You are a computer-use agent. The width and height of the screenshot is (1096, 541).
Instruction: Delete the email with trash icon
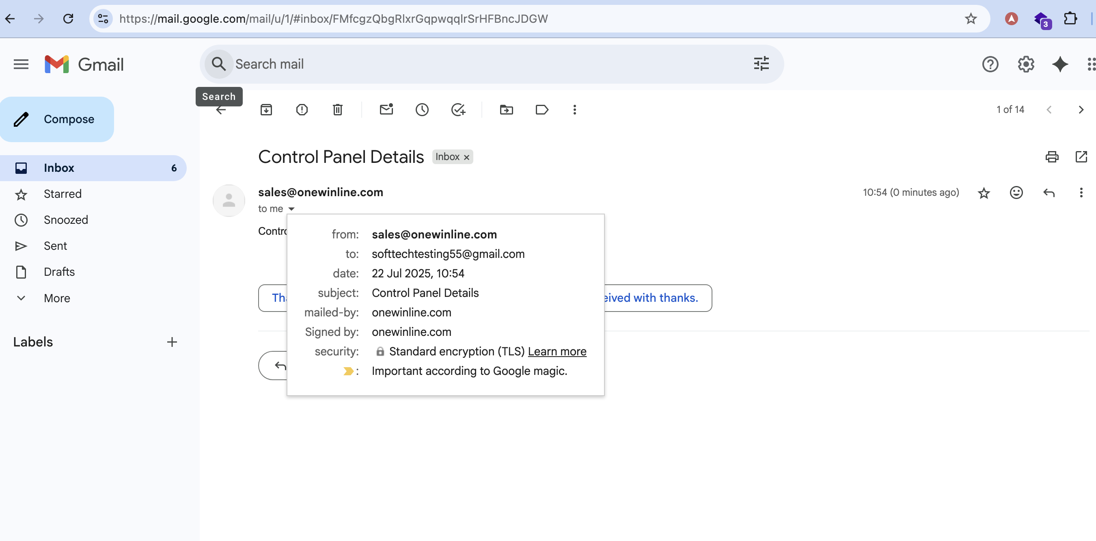337,110
